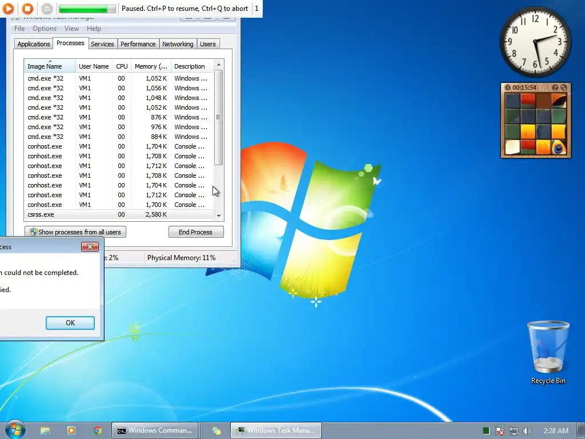Select cmd.exe *32 process using 976 K

tap(119, 127)
